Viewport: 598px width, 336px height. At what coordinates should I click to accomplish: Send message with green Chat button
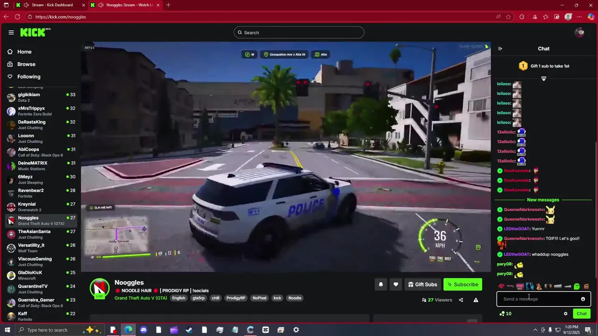pyautogui.click(x=582, y=314)
